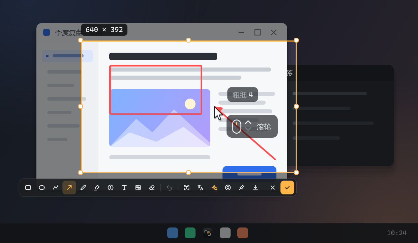Confirm the capture with the orange checkmark
Image resolution: width=418 pixels, height=243 pixels.
[x=287, y=188]
